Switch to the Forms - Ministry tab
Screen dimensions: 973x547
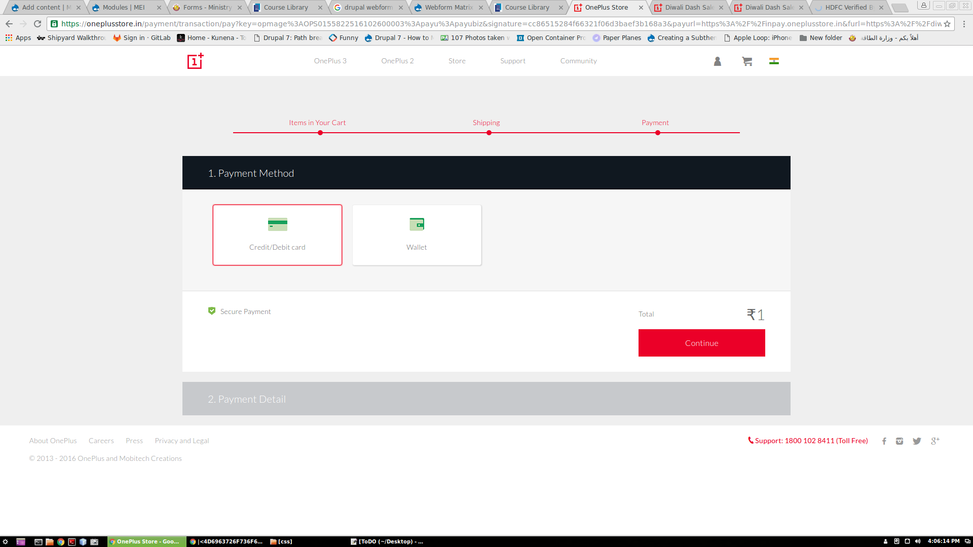tap(207, 8)
